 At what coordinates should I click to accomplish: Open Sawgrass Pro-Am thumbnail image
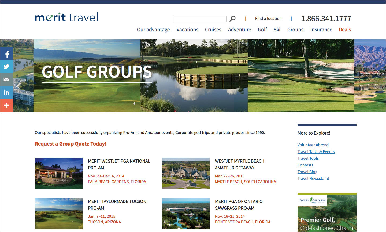click(x=186, y=213)
